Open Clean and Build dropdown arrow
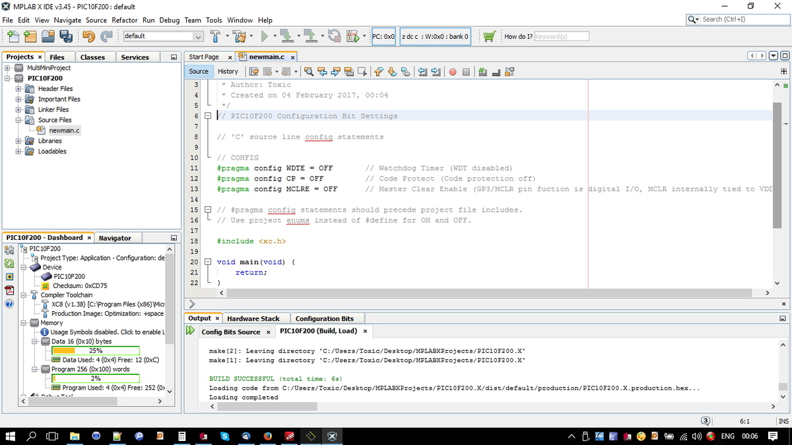The image size is (792, 445). (251, 36)
